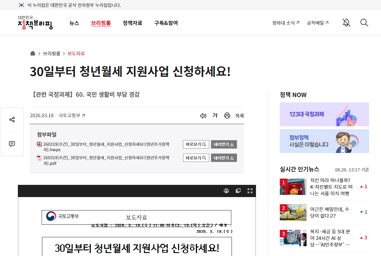
Task: Open the K-치킨벨트 popular news article
Action: 331,187
